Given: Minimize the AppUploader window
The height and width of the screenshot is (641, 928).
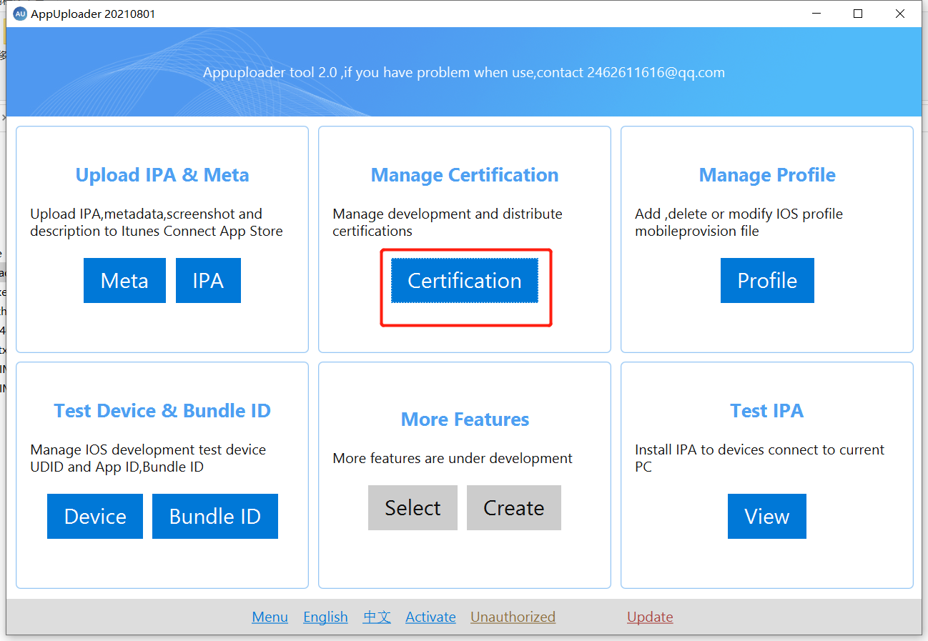Looking at the screenshot, I should tap(816, 14).
